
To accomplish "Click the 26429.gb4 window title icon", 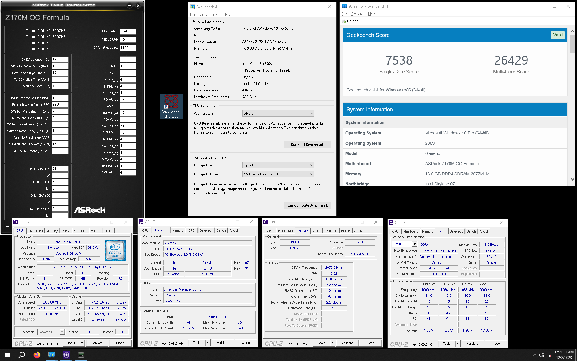I will coord(344,6).
